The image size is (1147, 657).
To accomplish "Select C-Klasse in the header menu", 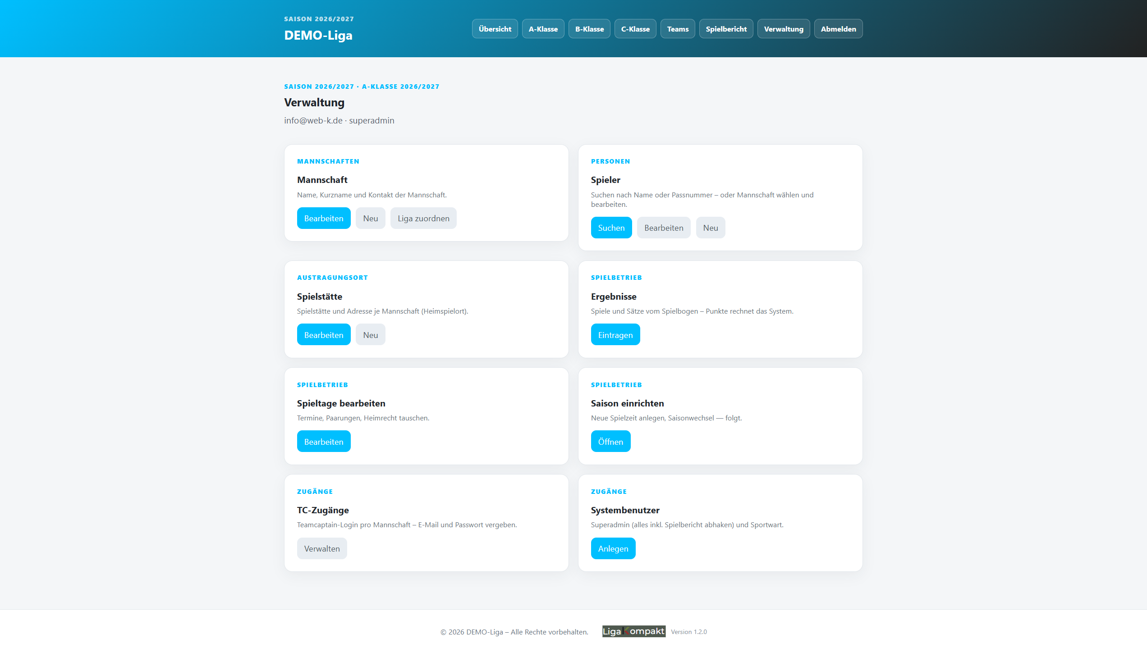I will tap(635, 29).
